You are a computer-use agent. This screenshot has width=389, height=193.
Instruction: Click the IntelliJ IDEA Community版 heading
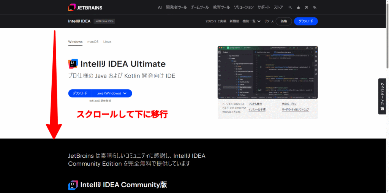click(x=123, y=185)
